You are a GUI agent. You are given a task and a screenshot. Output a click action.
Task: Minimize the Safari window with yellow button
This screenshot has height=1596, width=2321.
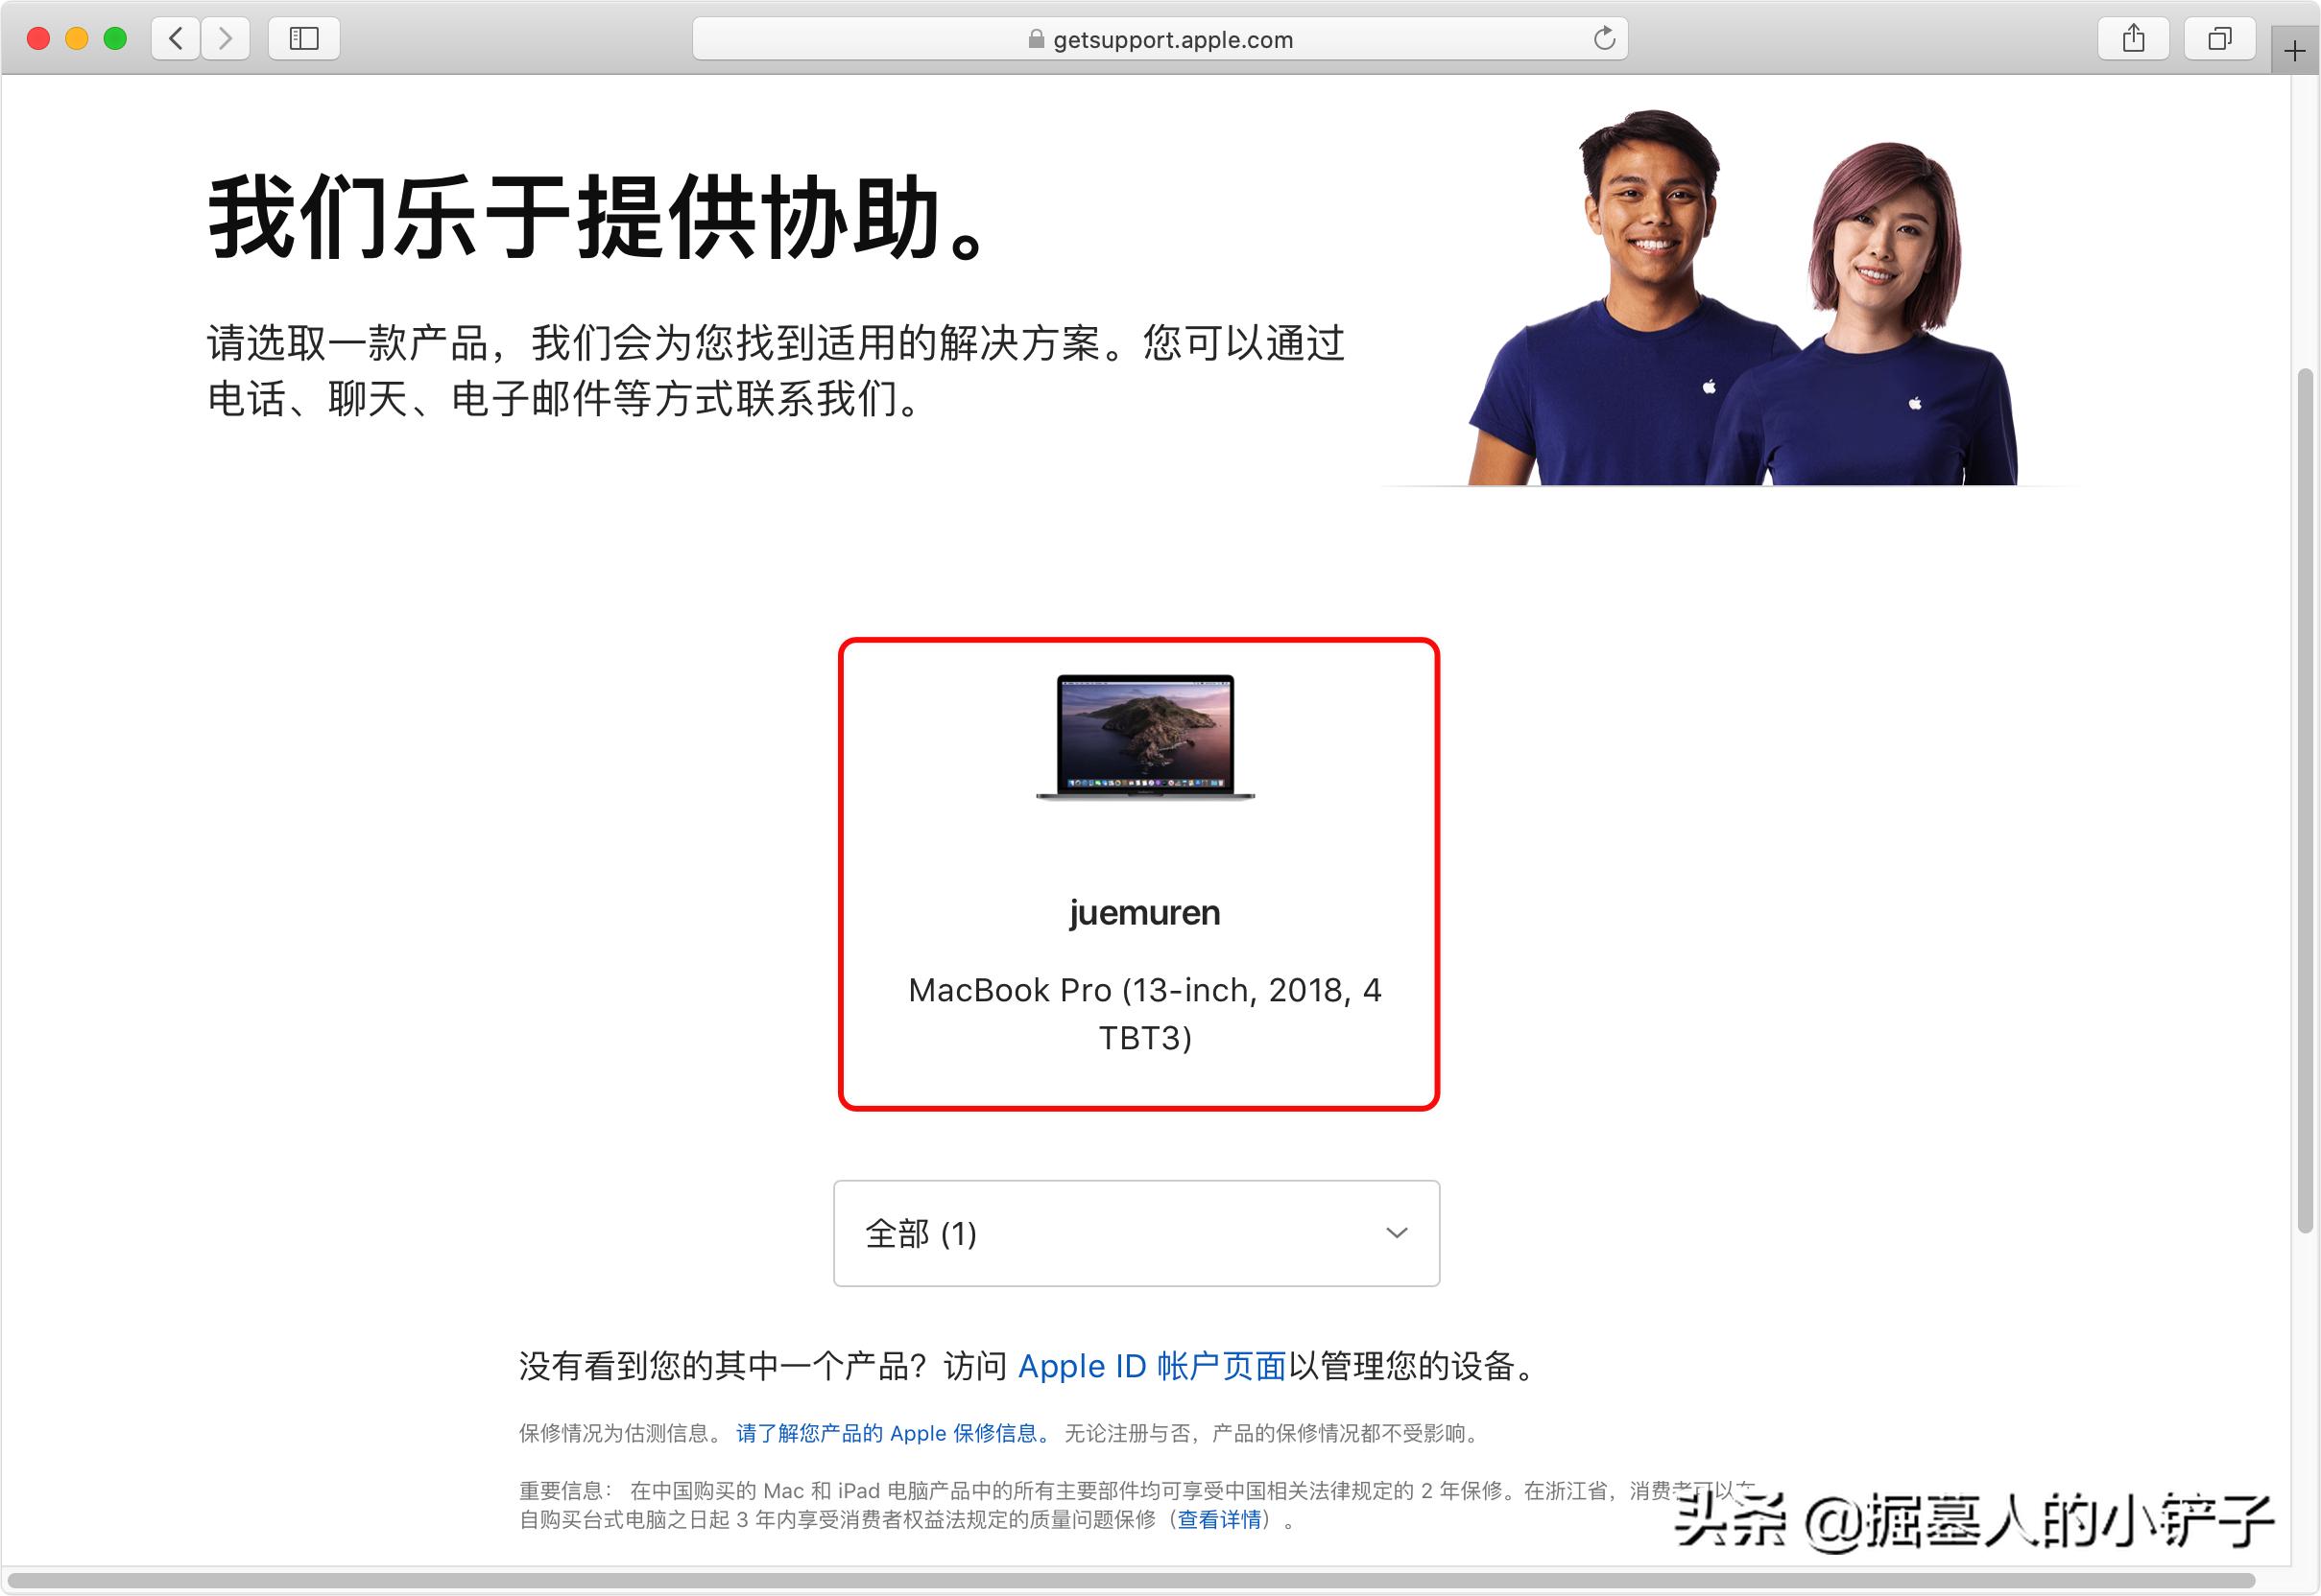pos(76,38)
